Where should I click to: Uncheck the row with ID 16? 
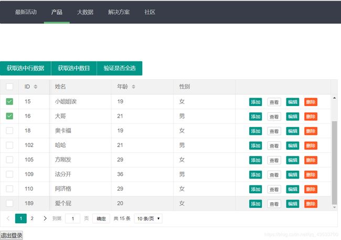coord(9,116)
